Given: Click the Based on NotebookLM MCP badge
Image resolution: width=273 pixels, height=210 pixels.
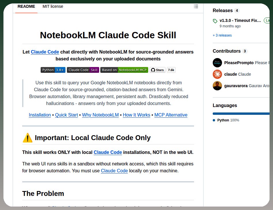Looking at the screenshot, I should click(x=124, y=70).
